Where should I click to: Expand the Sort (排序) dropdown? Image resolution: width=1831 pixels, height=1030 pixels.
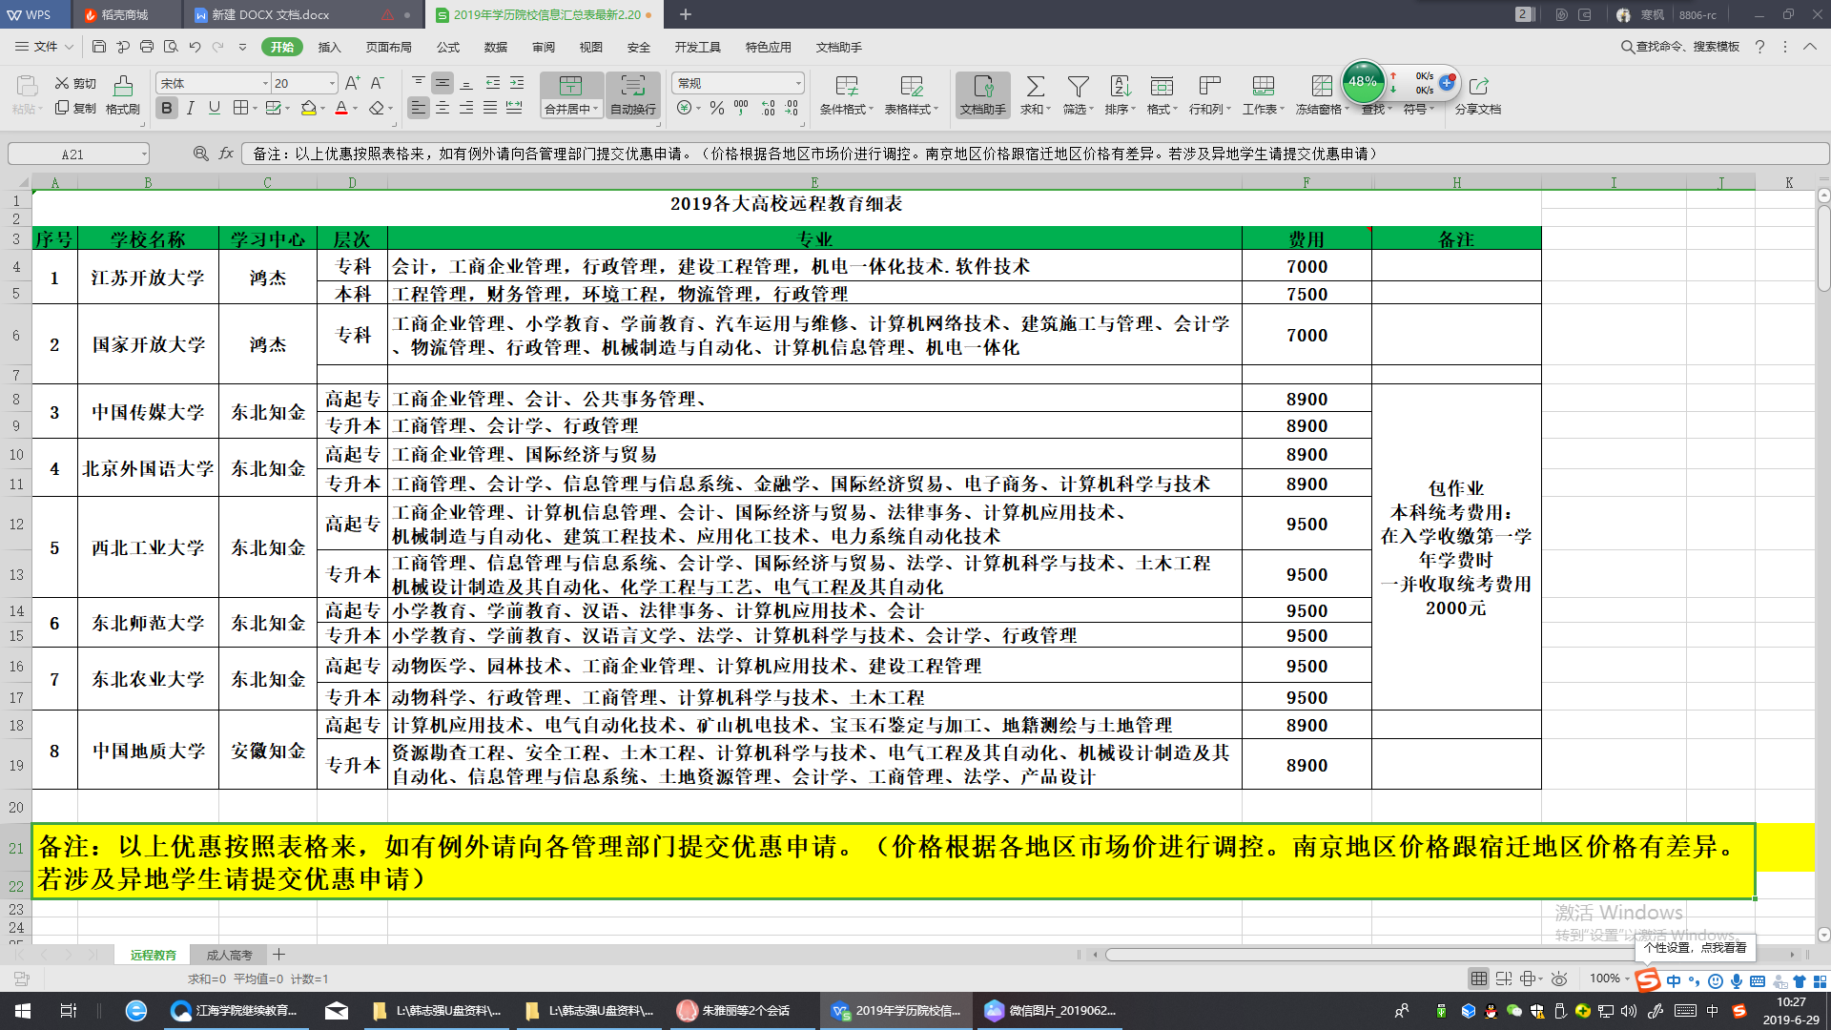[1134, 109]
